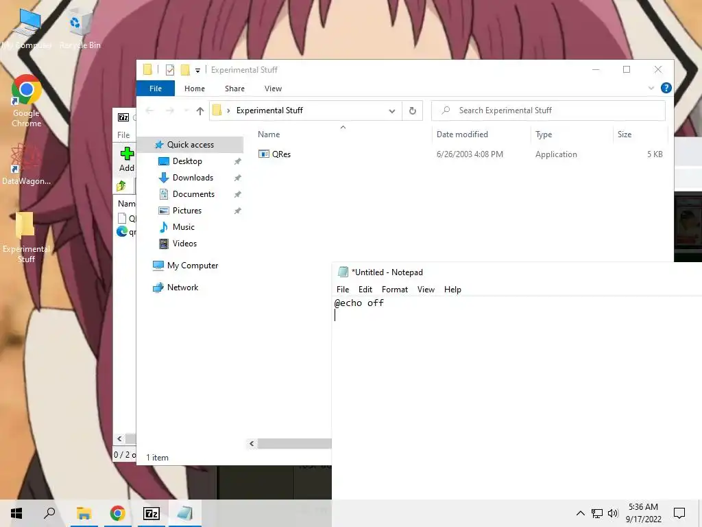Sort by Type column header
The height and width of the screenshot is (527, 702).
[x=544, y=134]
